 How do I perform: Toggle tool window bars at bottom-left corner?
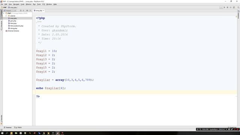[x=1, y=130]
